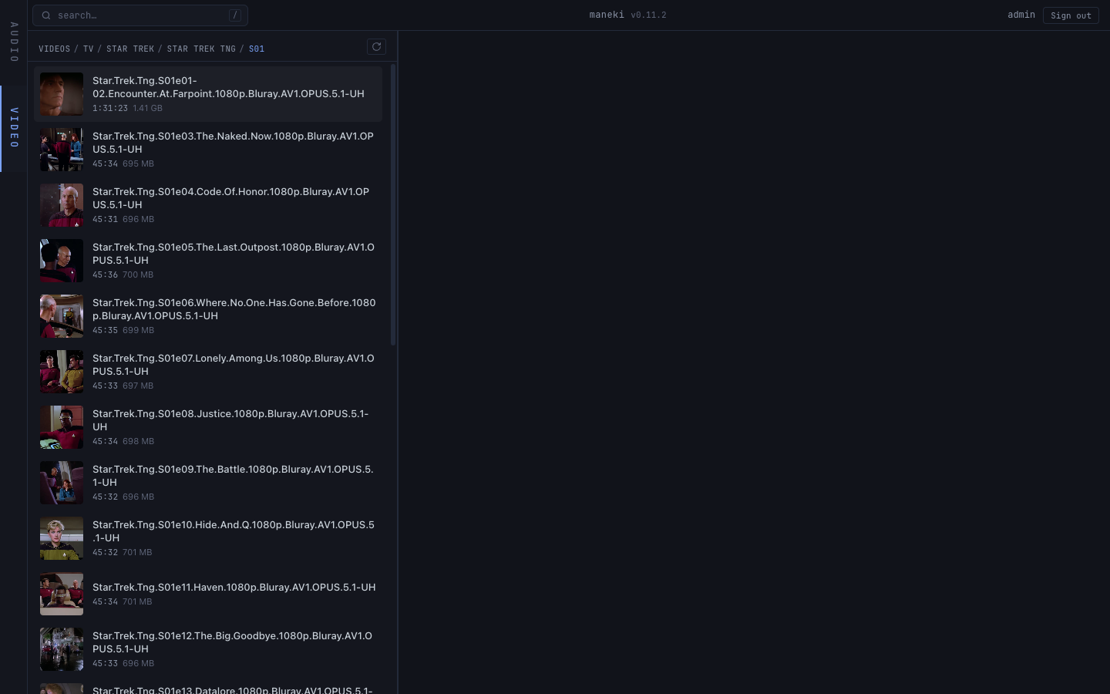Select S01e04 Code Of Honor title
This screenshot has width=1110, height=694.
(x=230, y=198)
